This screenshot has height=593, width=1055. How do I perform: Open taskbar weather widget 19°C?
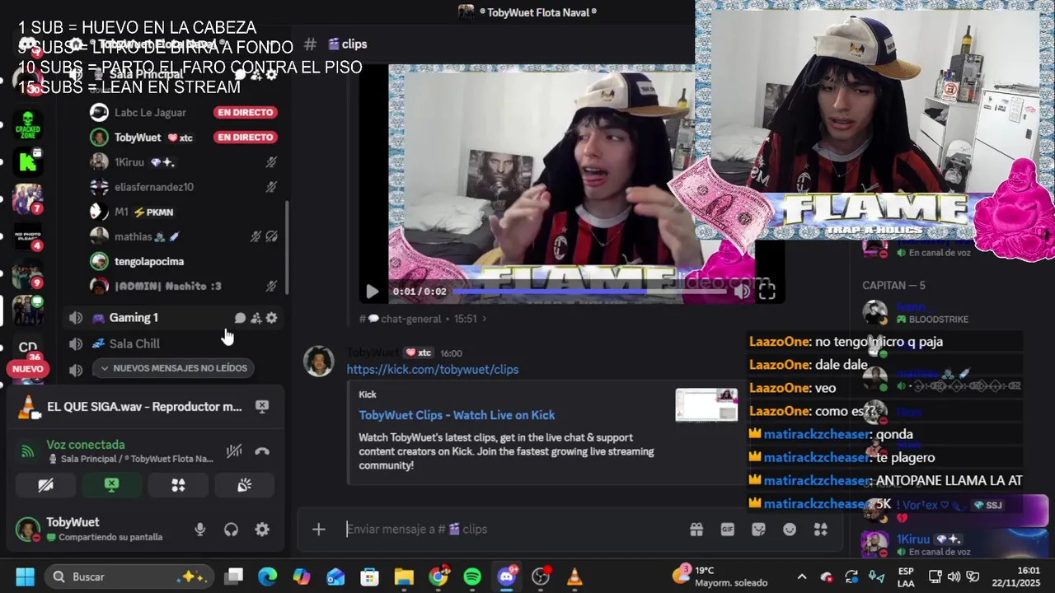(720, 577)
